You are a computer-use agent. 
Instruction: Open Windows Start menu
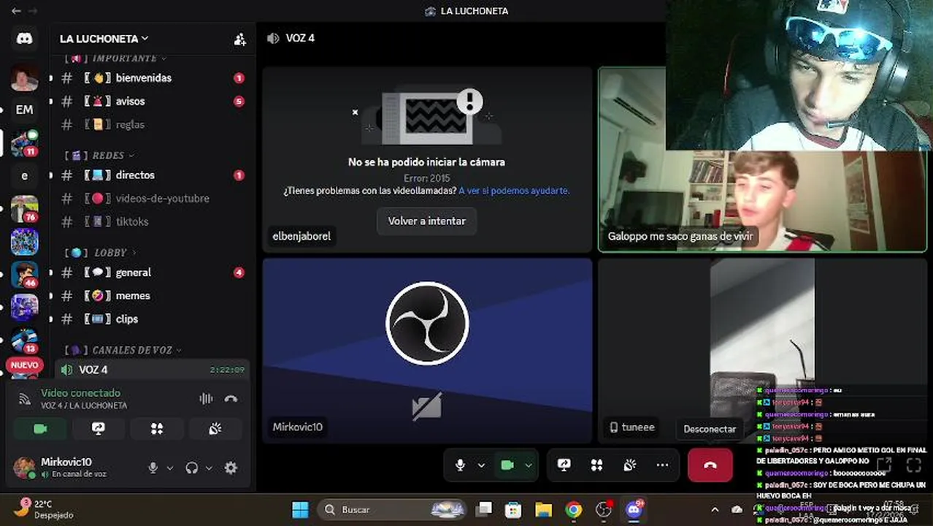pyautogui.click(x=300, y=510)
